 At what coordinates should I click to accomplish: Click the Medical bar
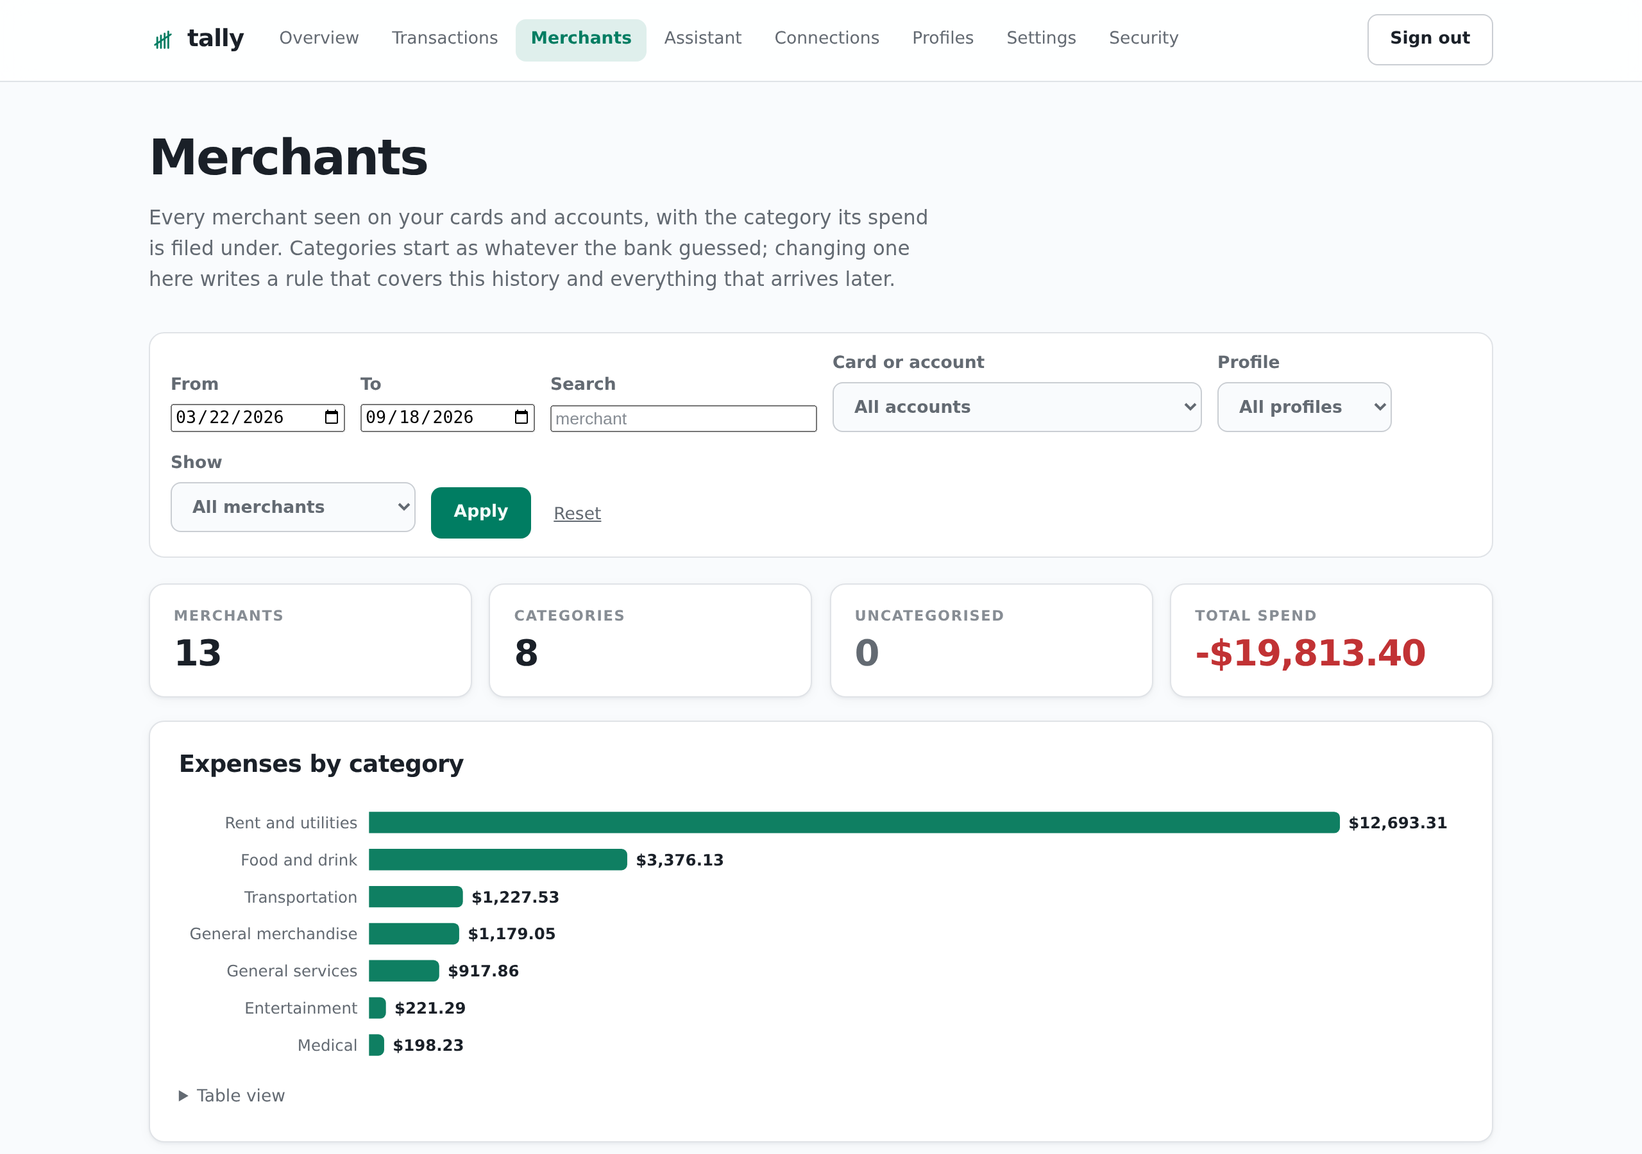pyautogui.click(x=377, y=1045)
